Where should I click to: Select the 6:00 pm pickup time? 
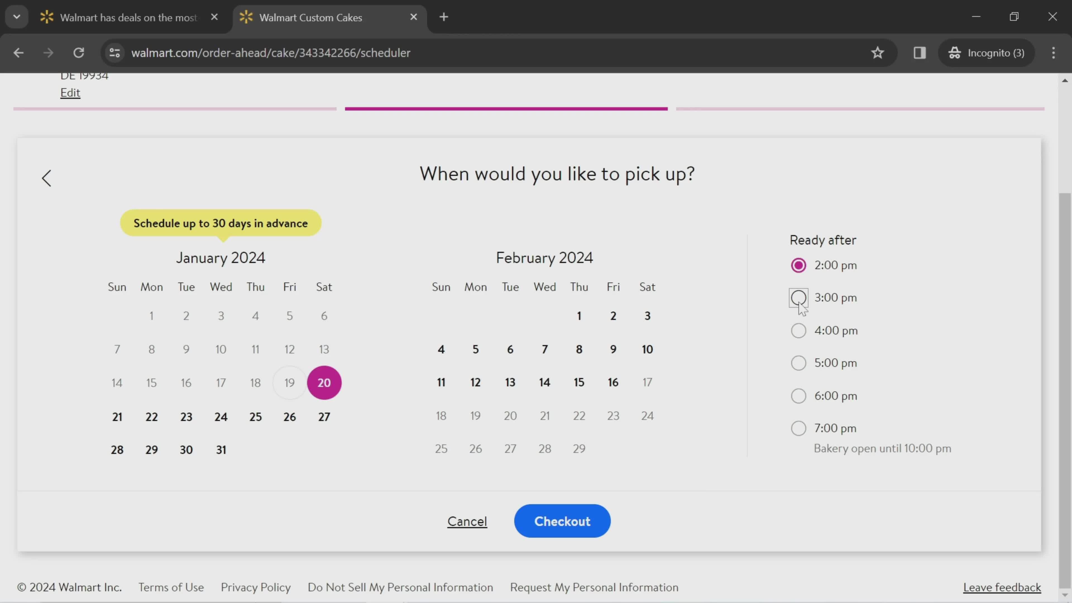(798, 396)
